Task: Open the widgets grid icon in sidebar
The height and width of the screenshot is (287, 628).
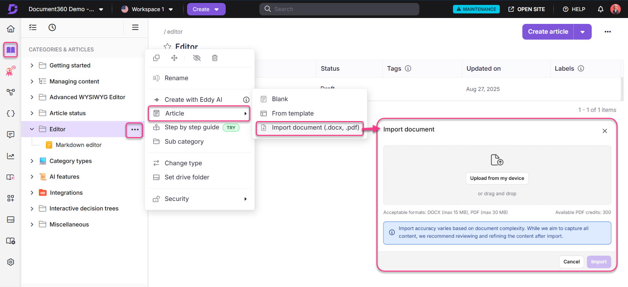Action: (10, 198)
